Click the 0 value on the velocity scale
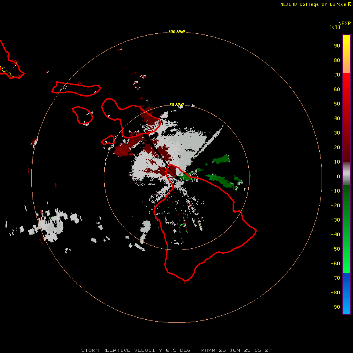This screenshot has width=353, height=353. [x=338, y=176]
